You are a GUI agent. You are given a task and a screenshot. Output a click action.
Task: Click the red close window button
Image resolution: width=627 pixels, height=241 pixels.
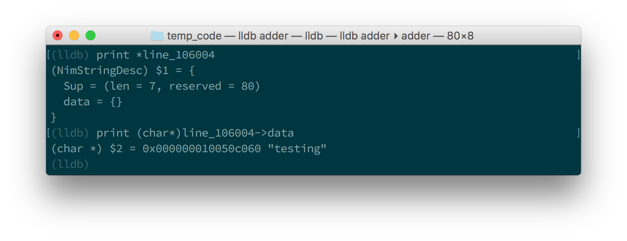coord(58,36)
